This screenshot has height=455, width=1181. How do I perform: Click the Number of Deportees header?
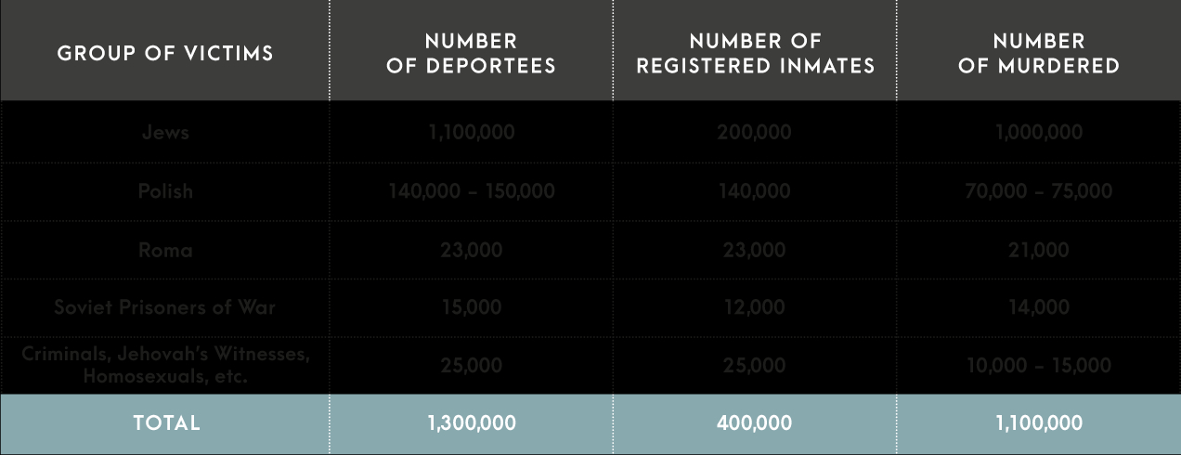tap(471, 53)
